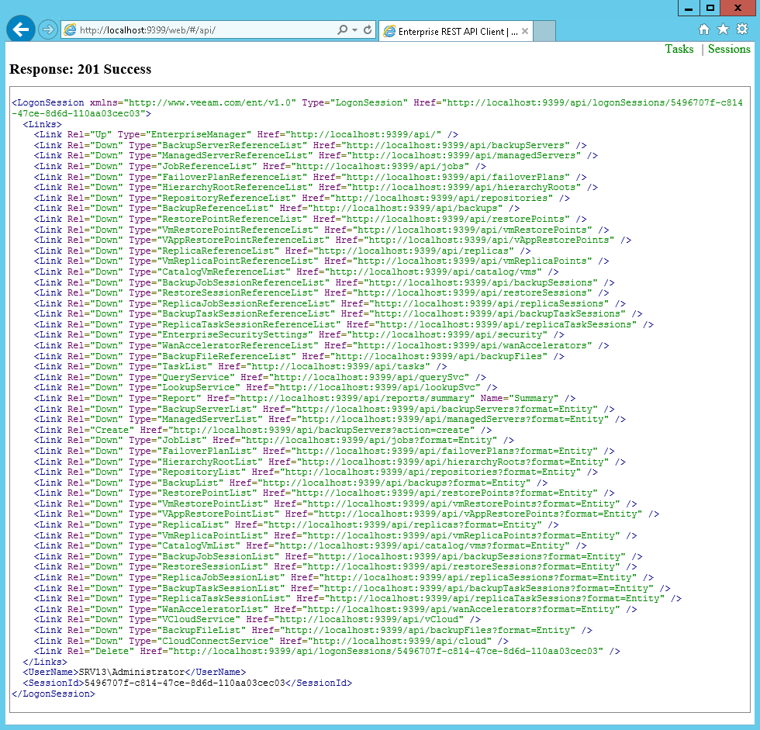This screenshot has width=760, height=730.
Task: Refresh the page with reload icon
Action: [368, 29]
